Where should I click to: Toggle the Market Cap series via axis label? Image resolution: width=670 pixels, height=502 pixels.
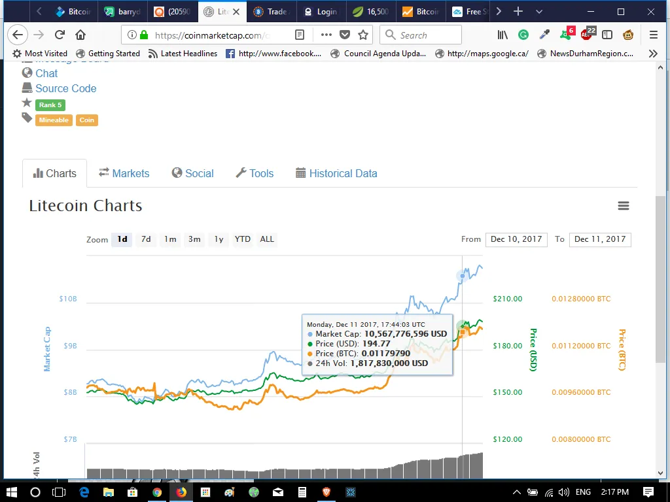click(47, 349)
